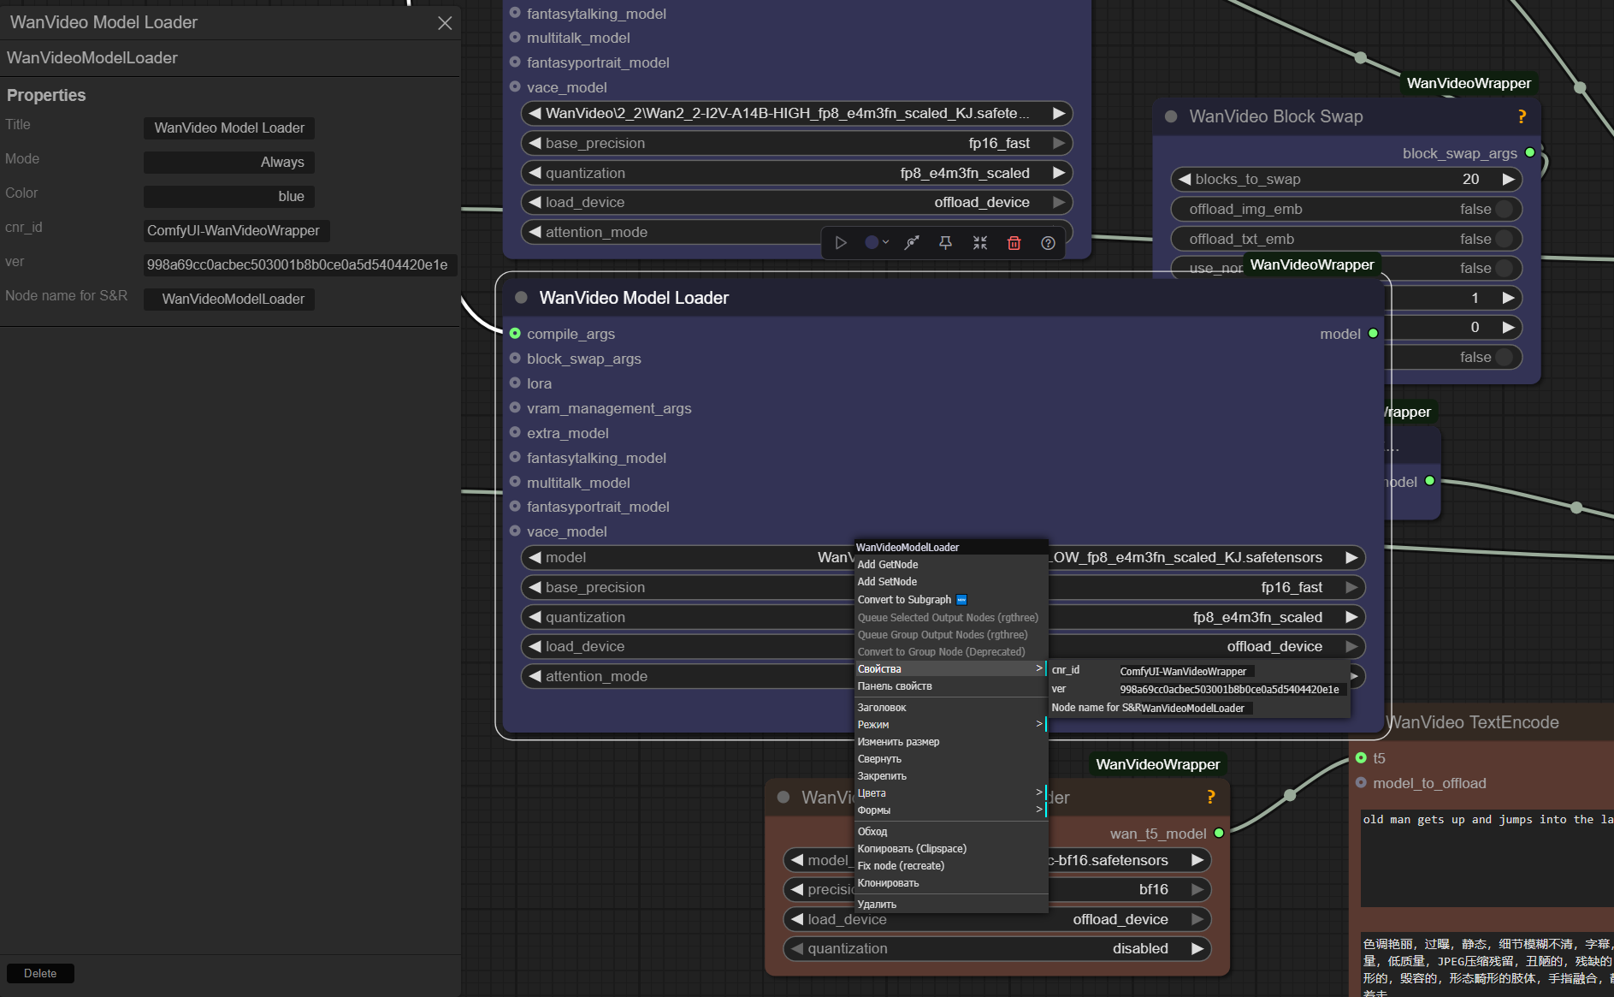1614x997 pixels.
Task: Click the bypass icon in the node toolbar
Action: click(913, 243)
